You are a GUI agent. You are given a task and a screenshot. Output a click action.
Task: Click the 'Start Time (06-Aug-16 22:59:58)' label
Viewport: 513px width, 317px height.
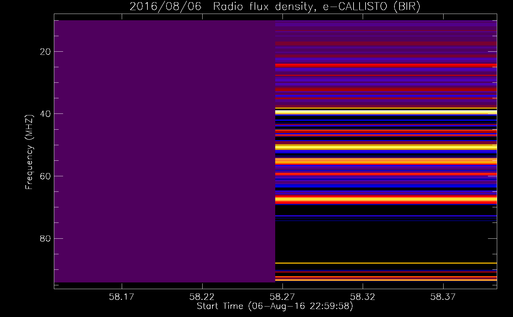click(x=275, y=306)
